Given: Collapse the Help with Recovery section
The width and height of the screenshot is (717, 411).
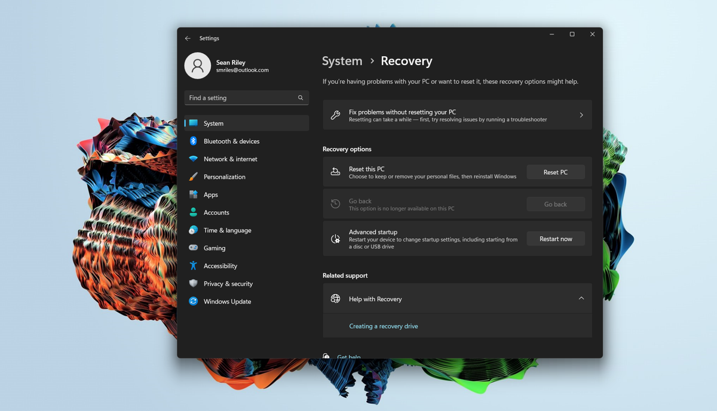Looking at the screenshot, I should [x=580, y=298].
